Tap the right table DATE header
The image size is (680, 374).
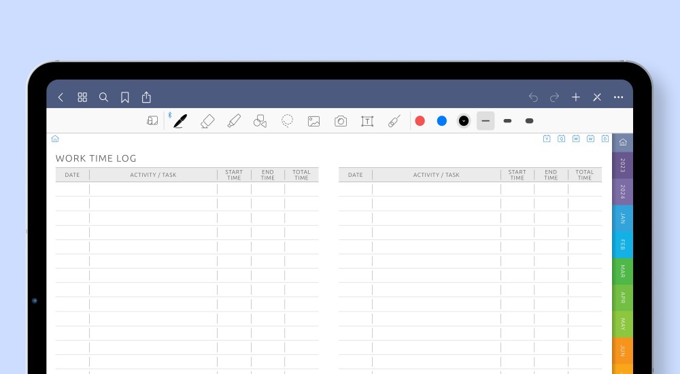(x=355, y=175)
